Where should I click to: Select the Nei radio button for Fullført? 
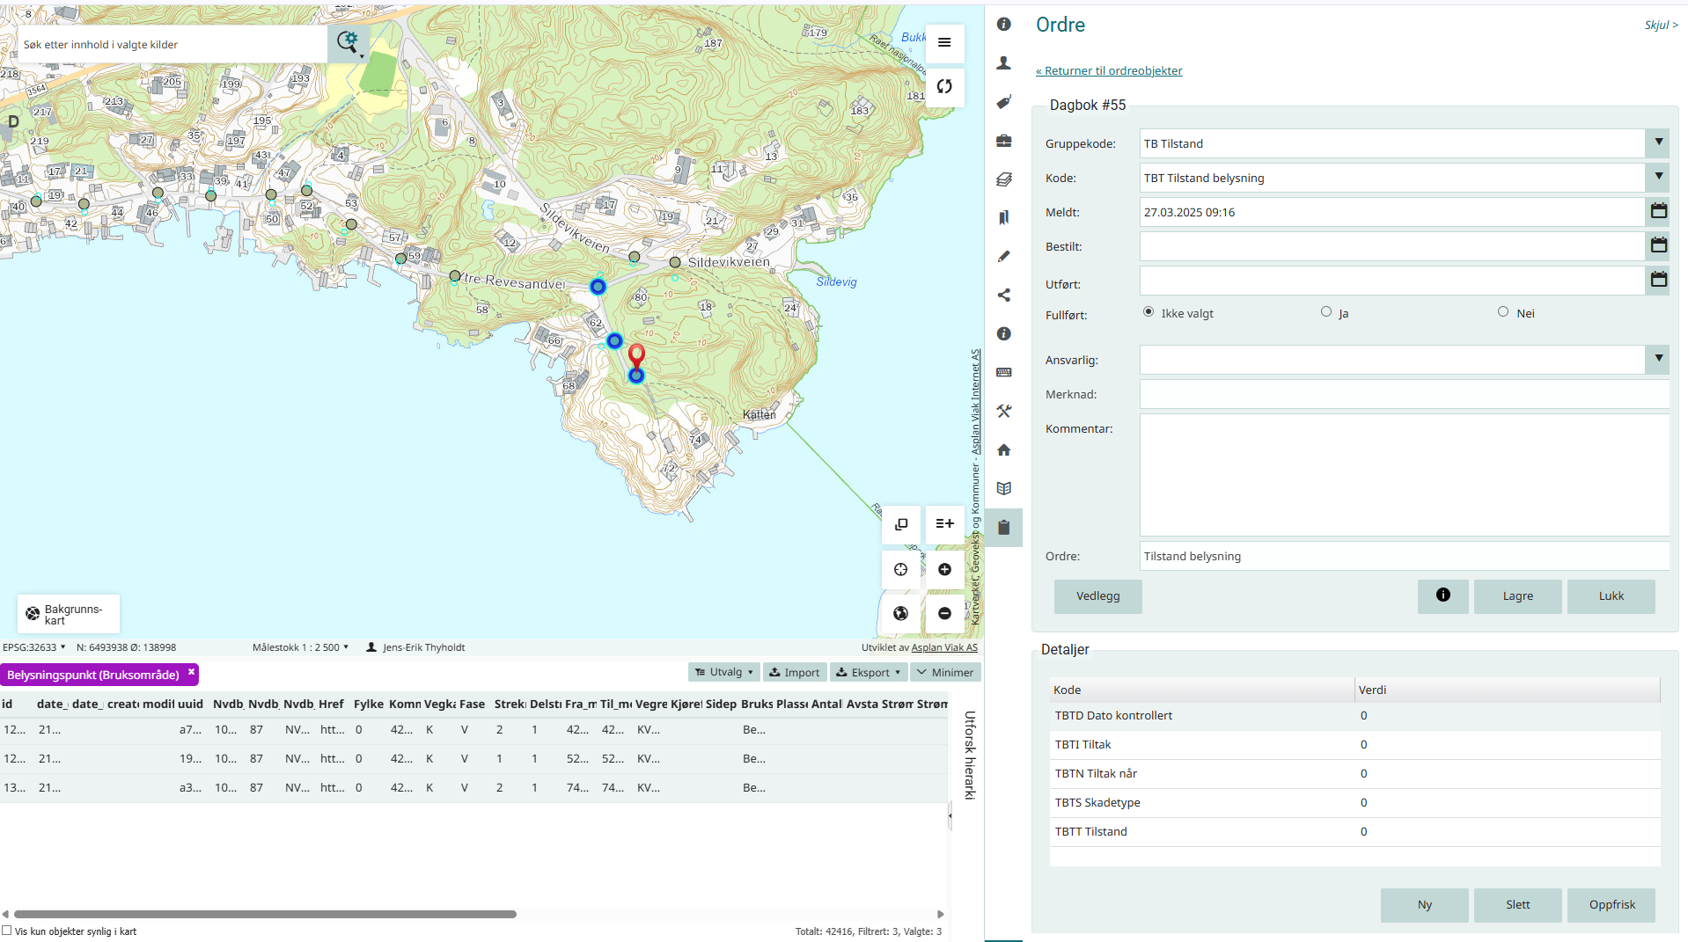[x=1503, y=312]
